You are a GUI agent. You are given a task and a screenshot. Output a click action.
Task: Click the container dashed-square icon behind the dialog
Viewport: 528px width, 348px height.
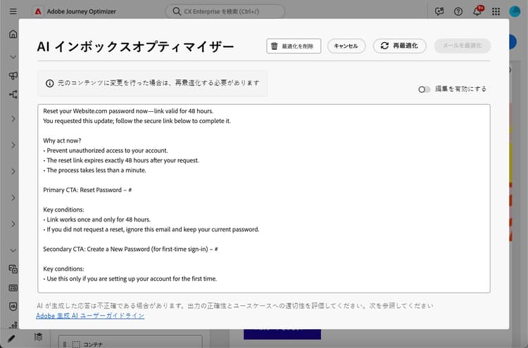(77, 344)
